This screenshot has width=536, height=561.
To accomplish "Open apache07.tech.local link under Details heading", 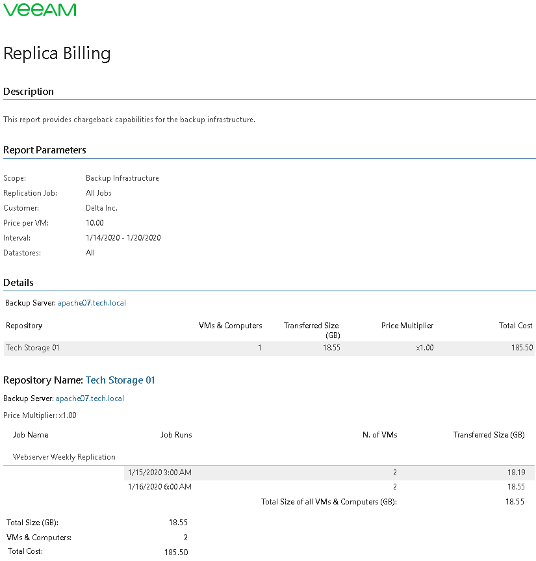I will click(x=91, y=303).
